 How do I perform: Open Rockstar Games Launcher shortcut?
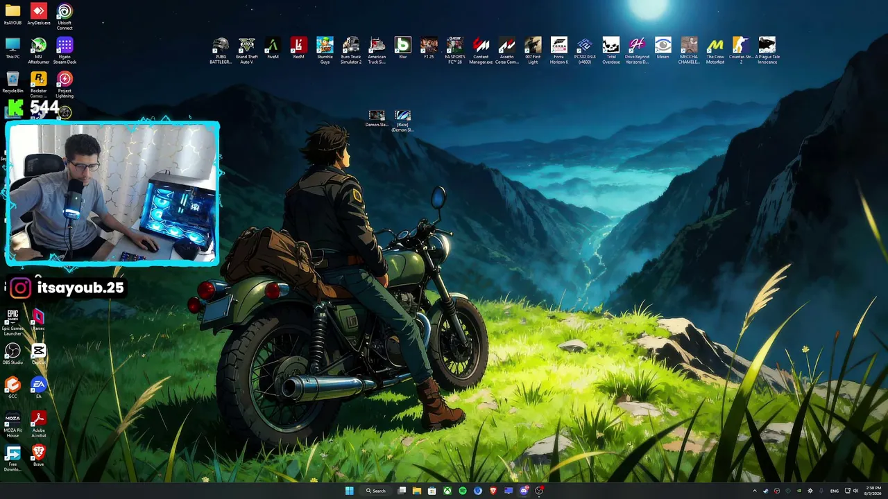coord(39,85)
